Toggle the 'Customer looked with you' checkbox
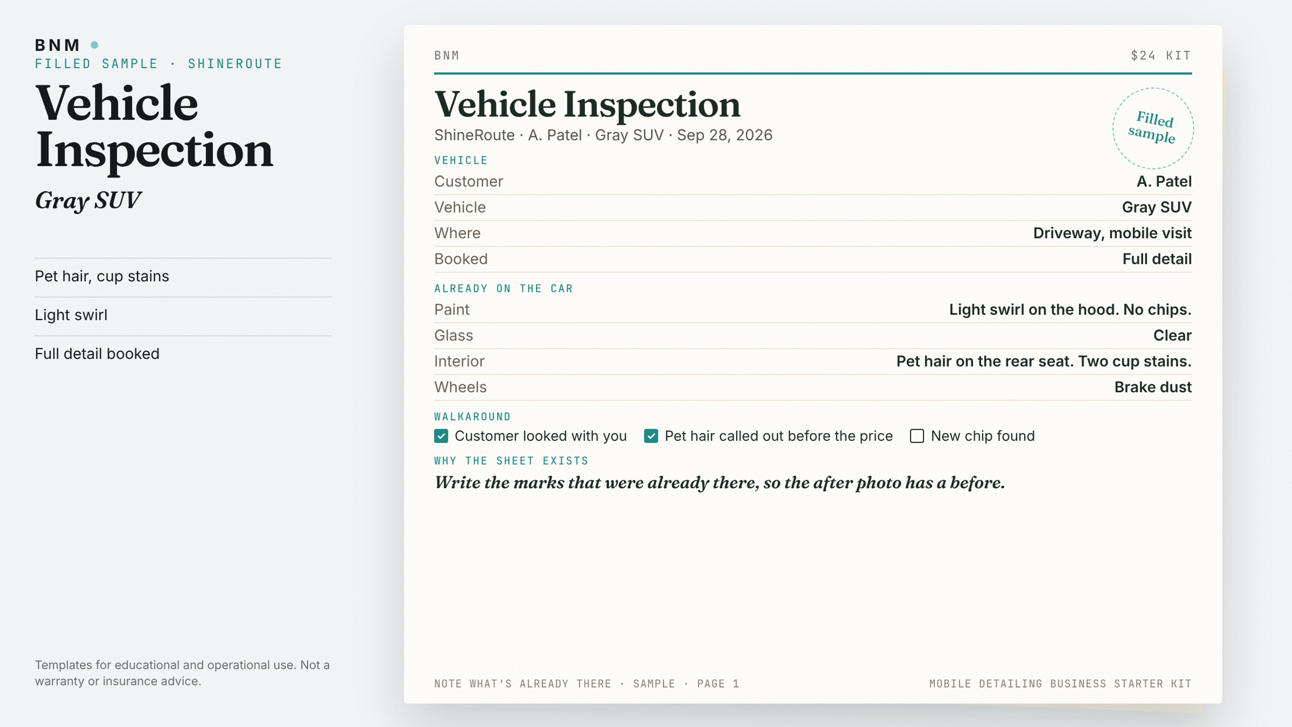The height and width of the screenshot is (727, 1292). [x=441, y=436]
